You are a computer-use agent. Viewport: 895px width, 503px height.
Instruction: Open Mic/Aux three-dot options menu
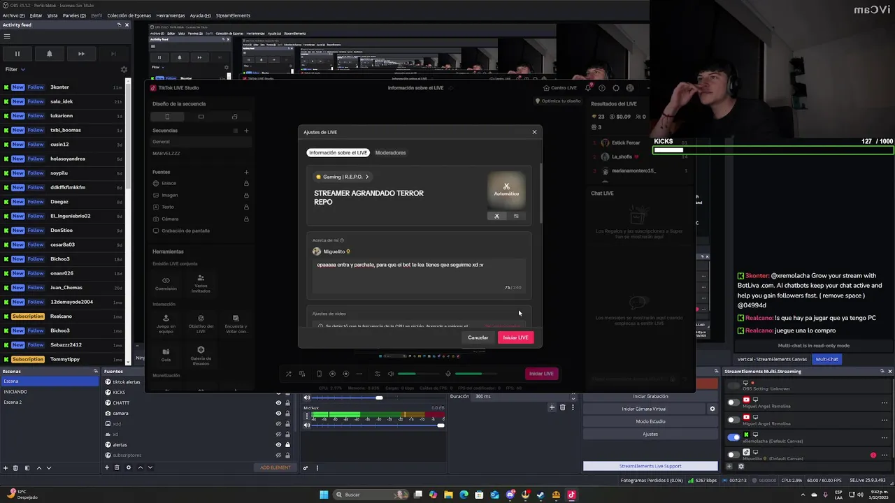(x=306, y=415)
